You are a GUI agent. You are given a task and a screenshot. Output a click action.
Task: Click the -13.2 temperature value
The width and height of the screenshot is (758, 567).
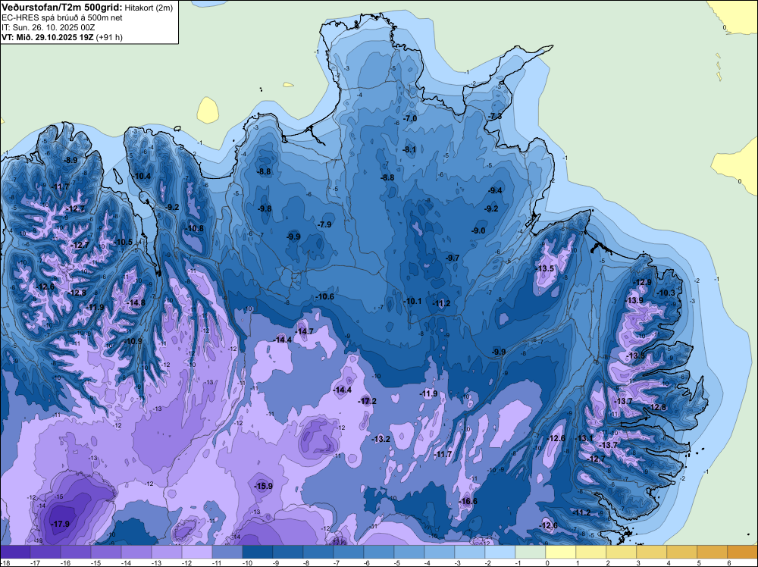pyautogui.click(x=381, y=439)
